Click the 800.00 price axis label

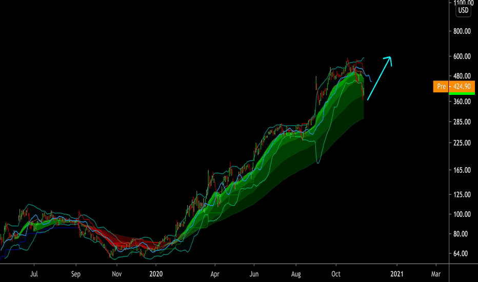pyautogui.click(x=462, y=31)
